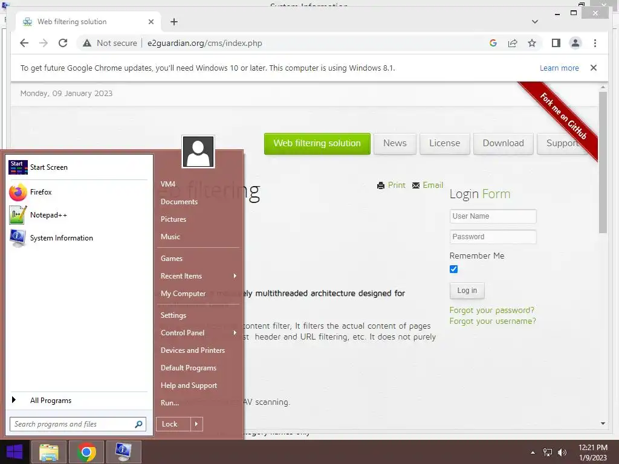Open Default Programs in Start menu

pyautogui.click(x=189, y=368)
